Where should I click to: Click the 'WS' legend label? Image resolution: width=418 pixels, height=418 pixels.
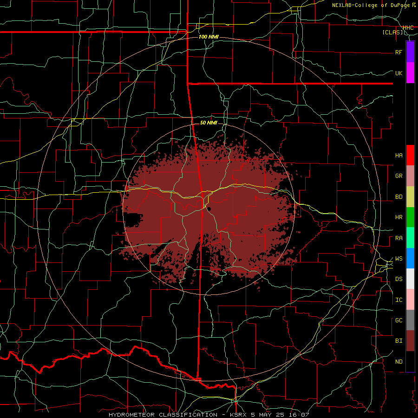point(398,259)
